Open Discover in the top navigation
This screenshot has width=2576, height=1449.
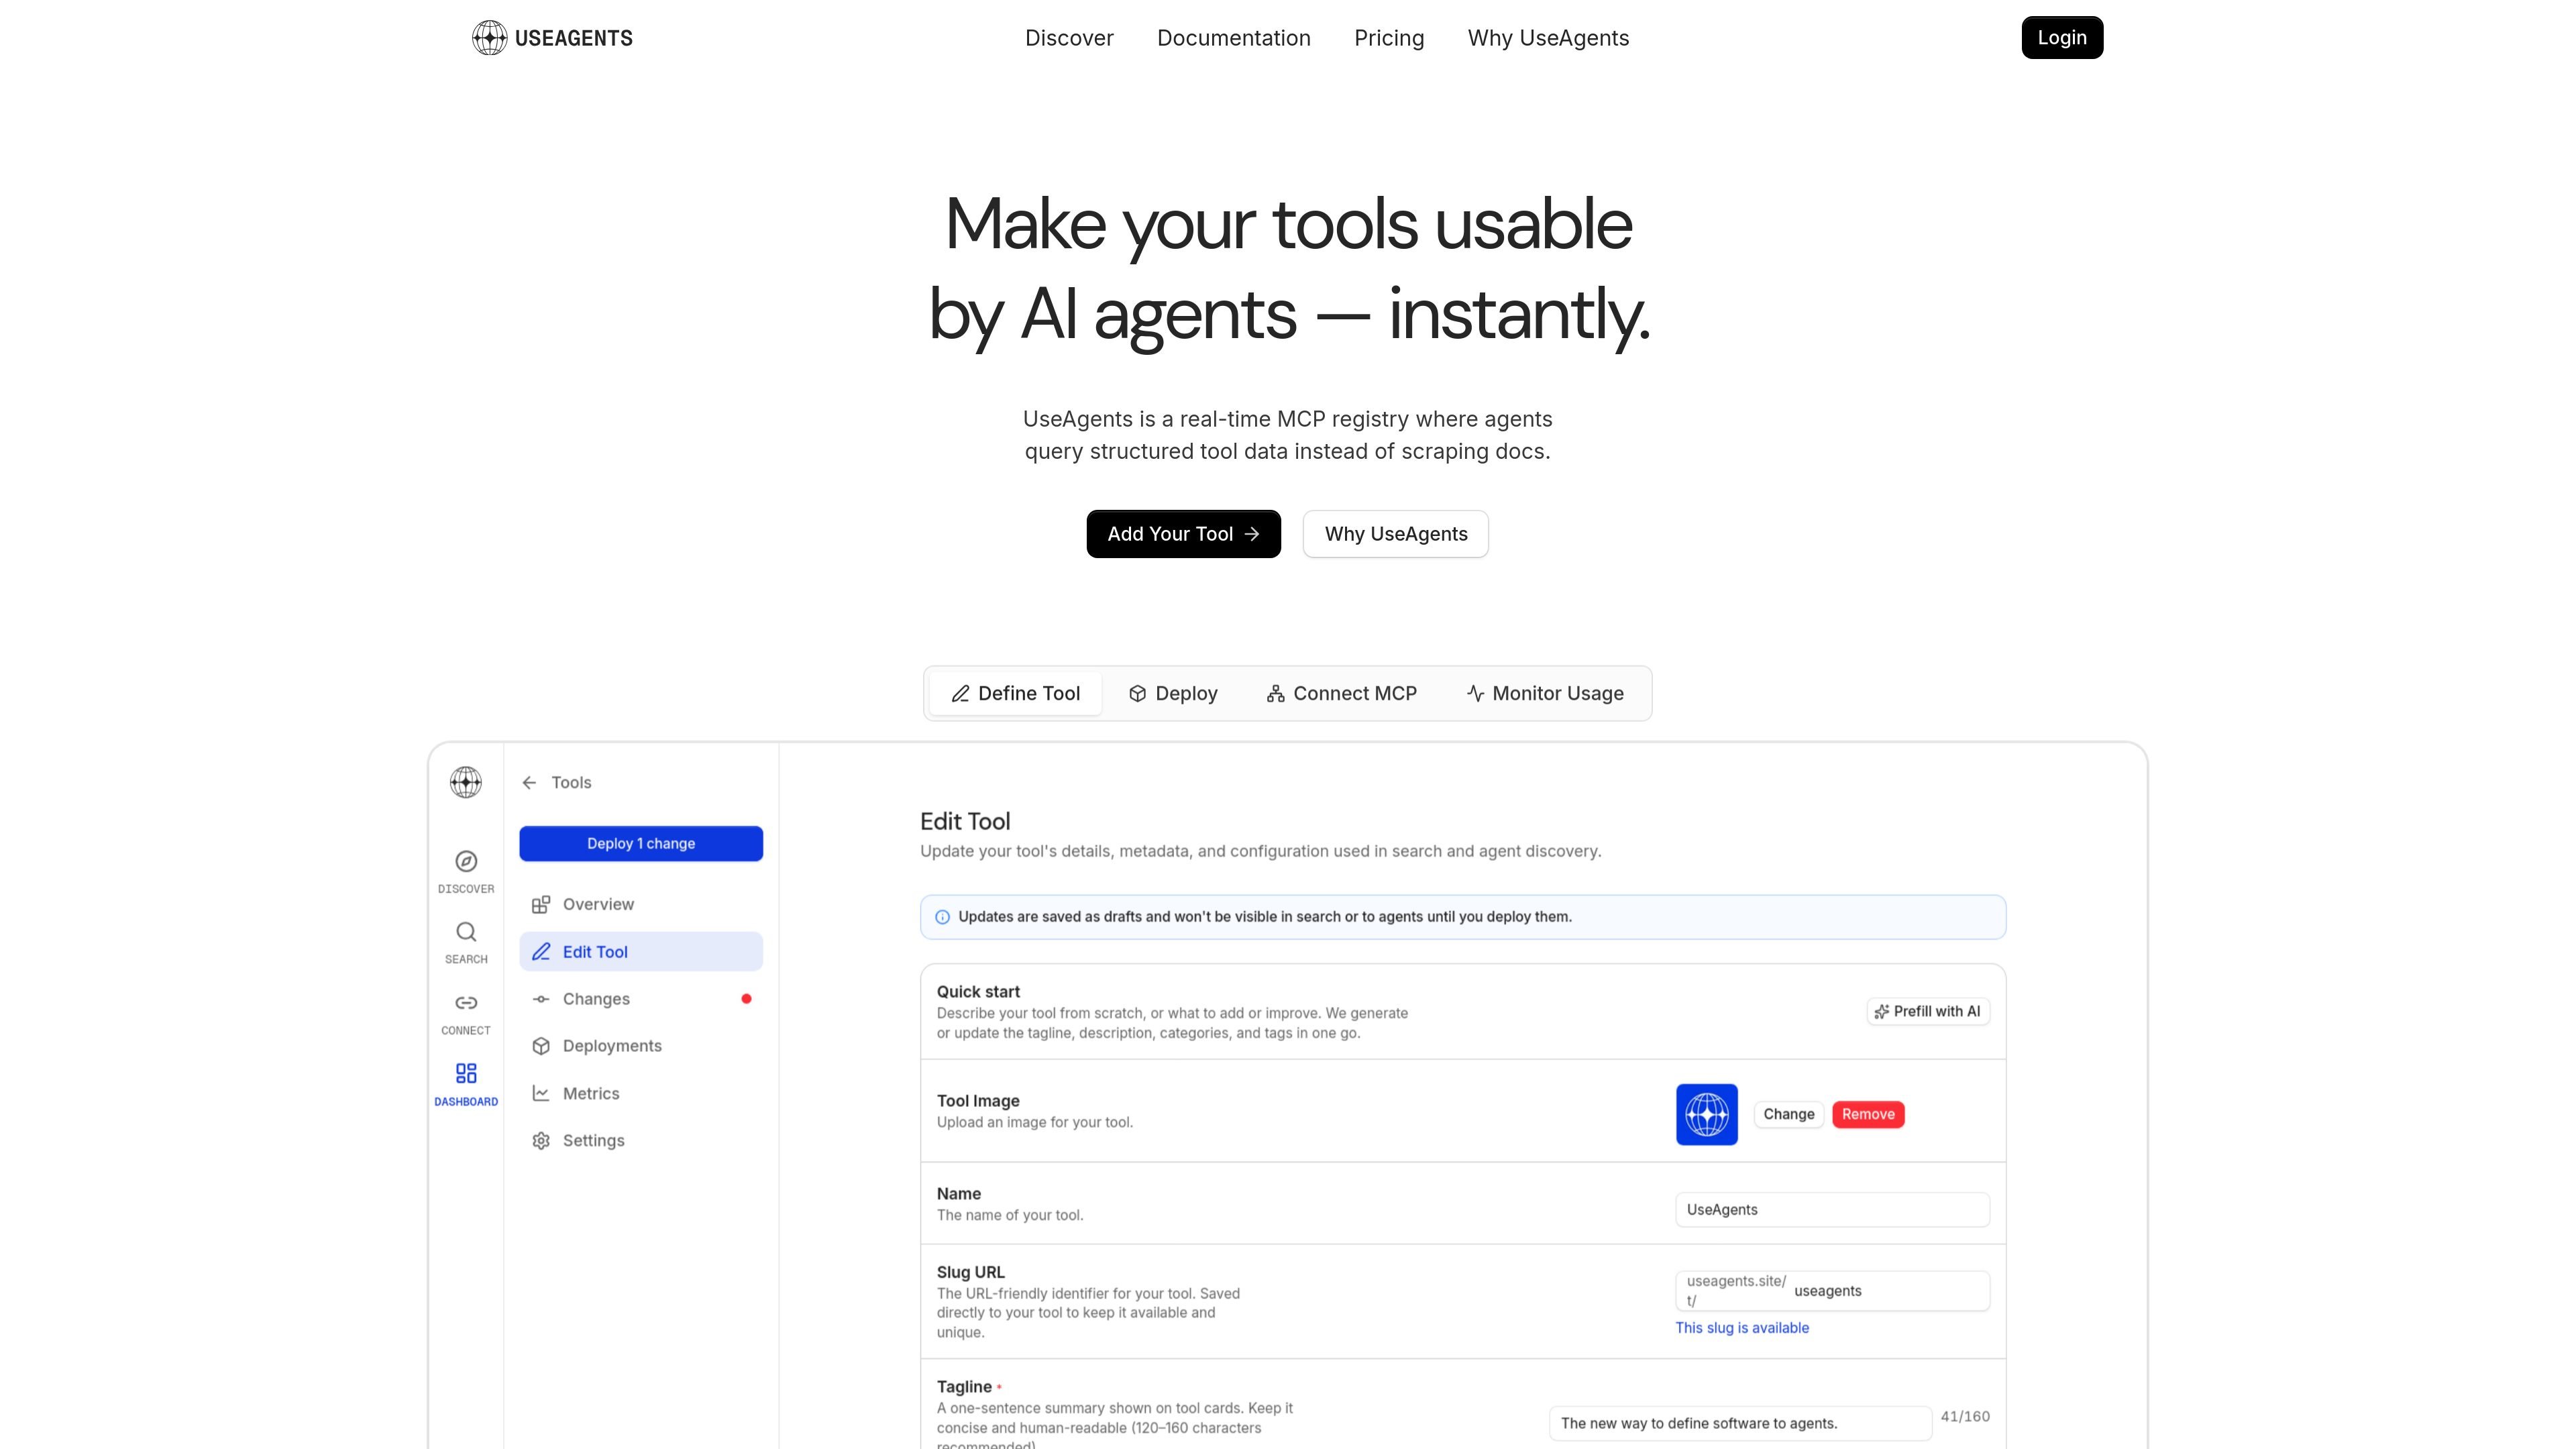pos(1069,38)
